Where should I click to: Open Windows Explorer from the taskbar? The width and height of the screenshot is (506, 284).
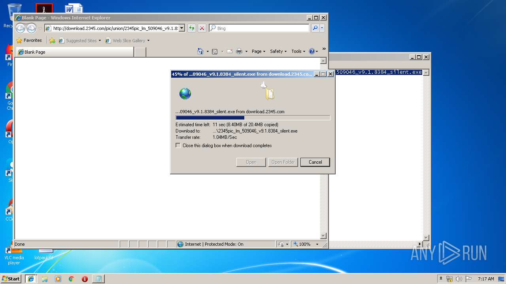coord(45,279)
